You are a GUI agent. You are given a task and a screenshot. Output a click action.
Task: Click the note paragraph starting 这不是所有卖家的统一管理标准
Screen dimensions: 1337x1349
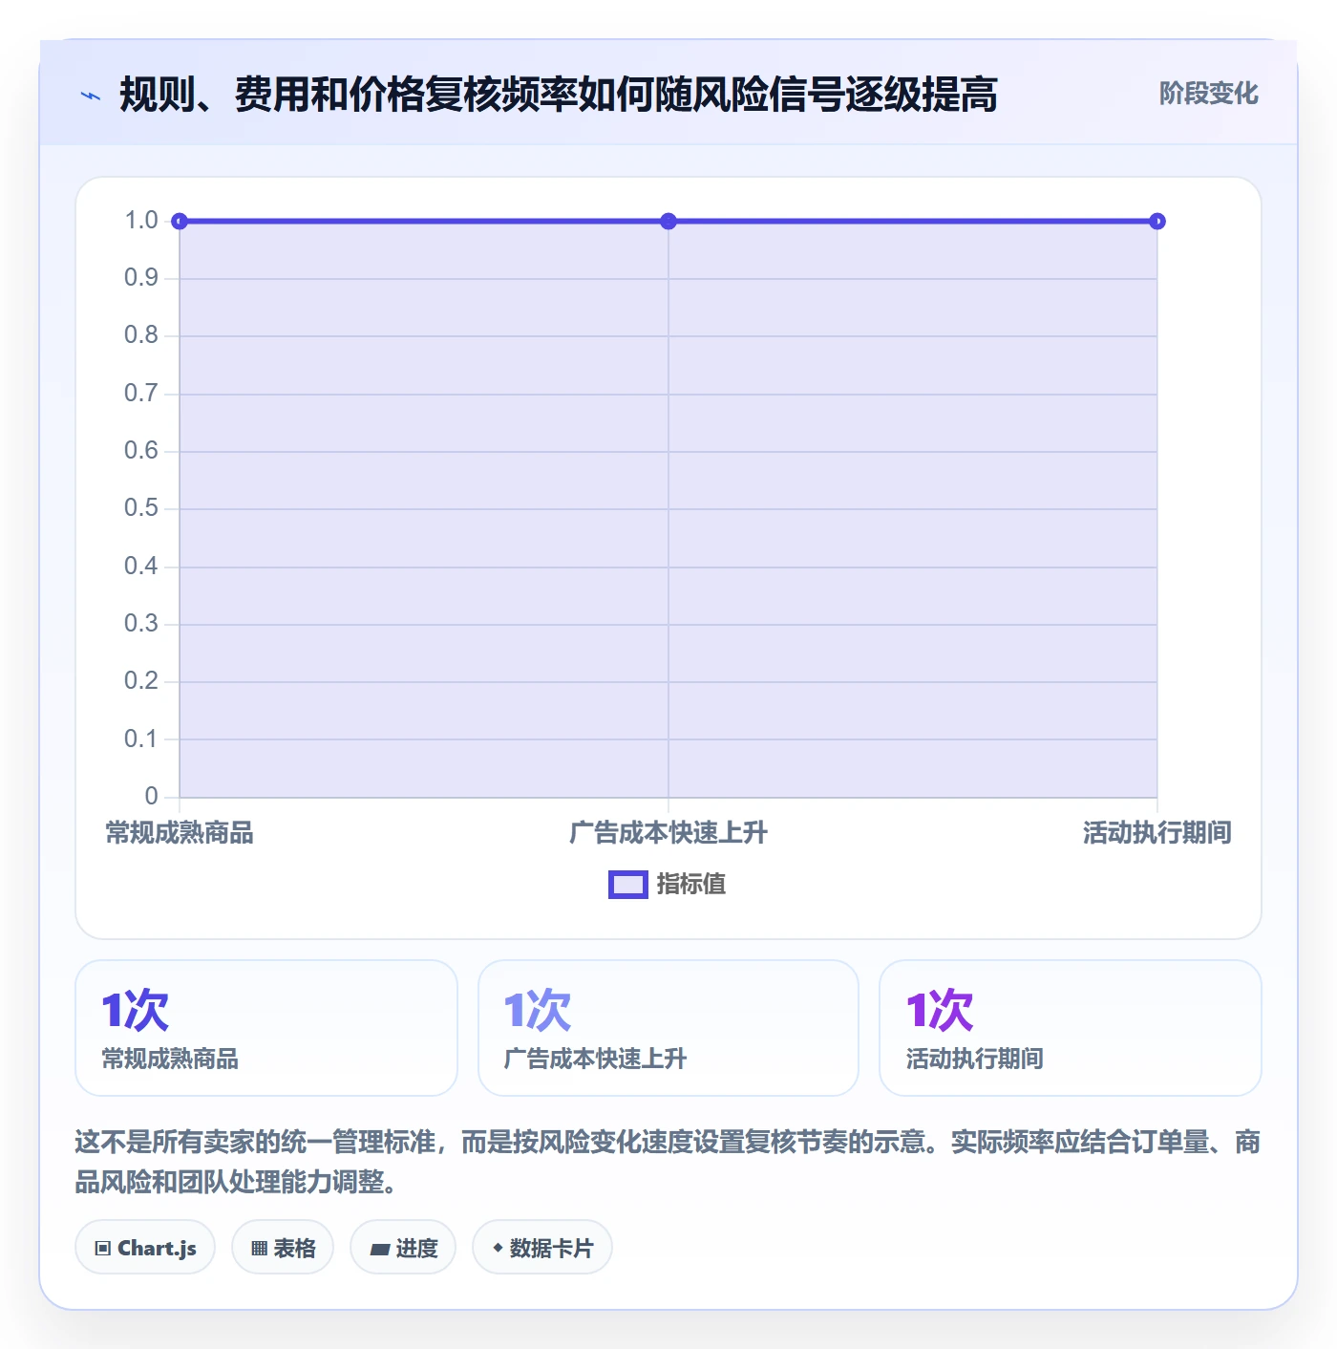point(668,1162)
